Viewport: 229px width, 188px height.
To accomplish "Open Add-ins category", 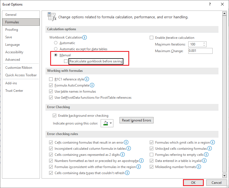I will pyautogui.click(x=21, y=83).
